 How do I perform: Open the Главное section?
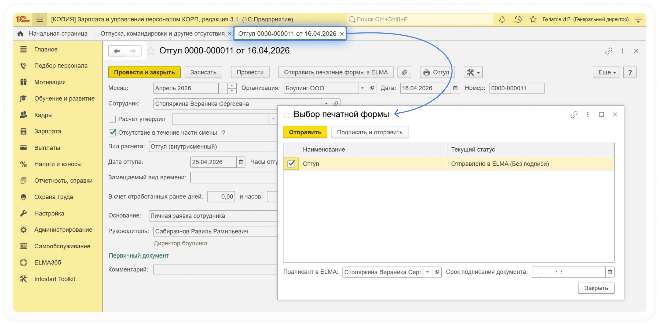click(46, 50)
